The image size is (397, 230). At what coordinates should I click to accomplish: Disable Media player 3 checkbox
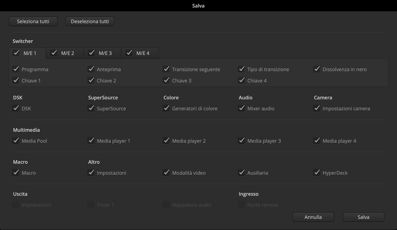click(x=241, y=140)
